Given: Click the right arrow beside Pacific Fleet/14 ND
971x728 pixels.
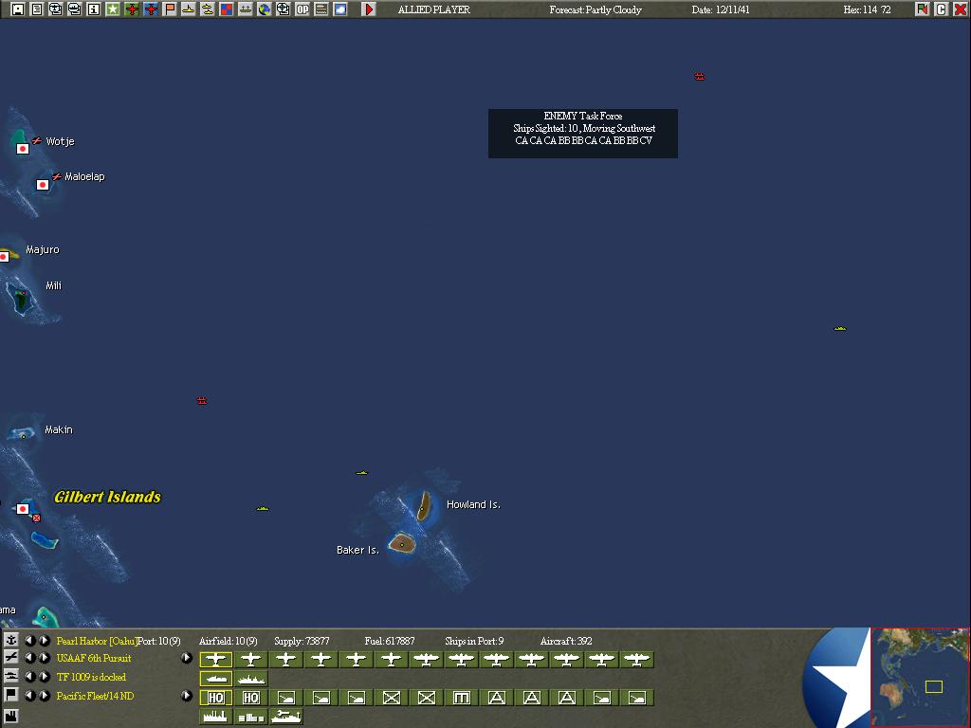Looking at the screenshot, I should point(44,696).
